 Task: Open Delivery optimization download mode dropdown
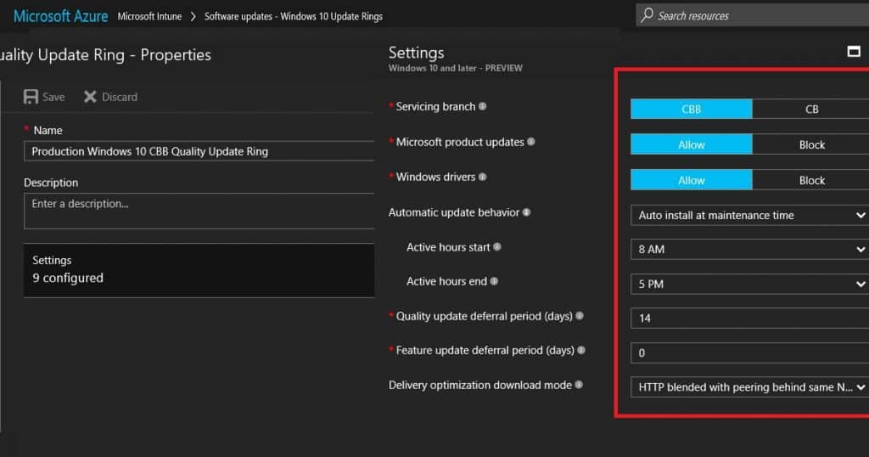point(749,387)
